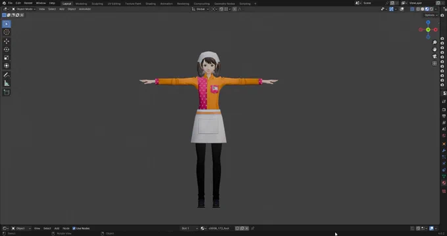447x236 pixels.
Task: Open the Blender logo menu
Action: click(x=4, y=3)
